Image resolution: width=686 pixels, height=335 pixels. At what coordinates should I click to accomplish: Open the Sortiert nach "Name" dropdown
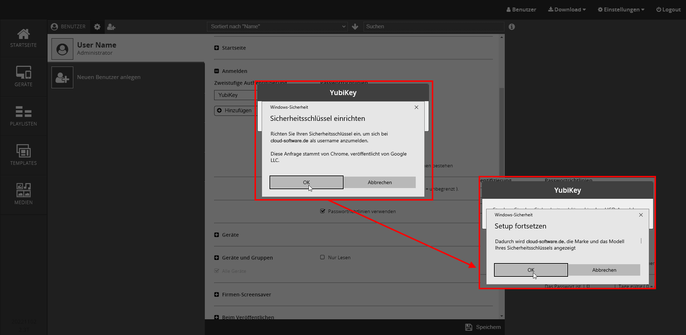point(277,26)
